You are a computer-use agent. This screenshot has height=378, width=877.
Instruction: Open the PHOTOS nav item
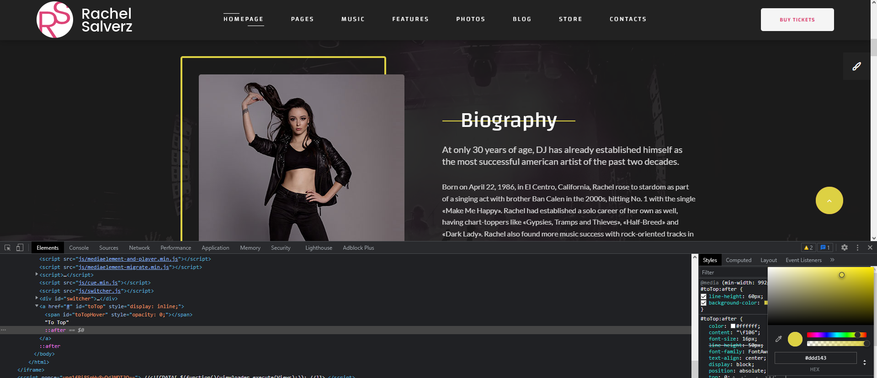471,19
